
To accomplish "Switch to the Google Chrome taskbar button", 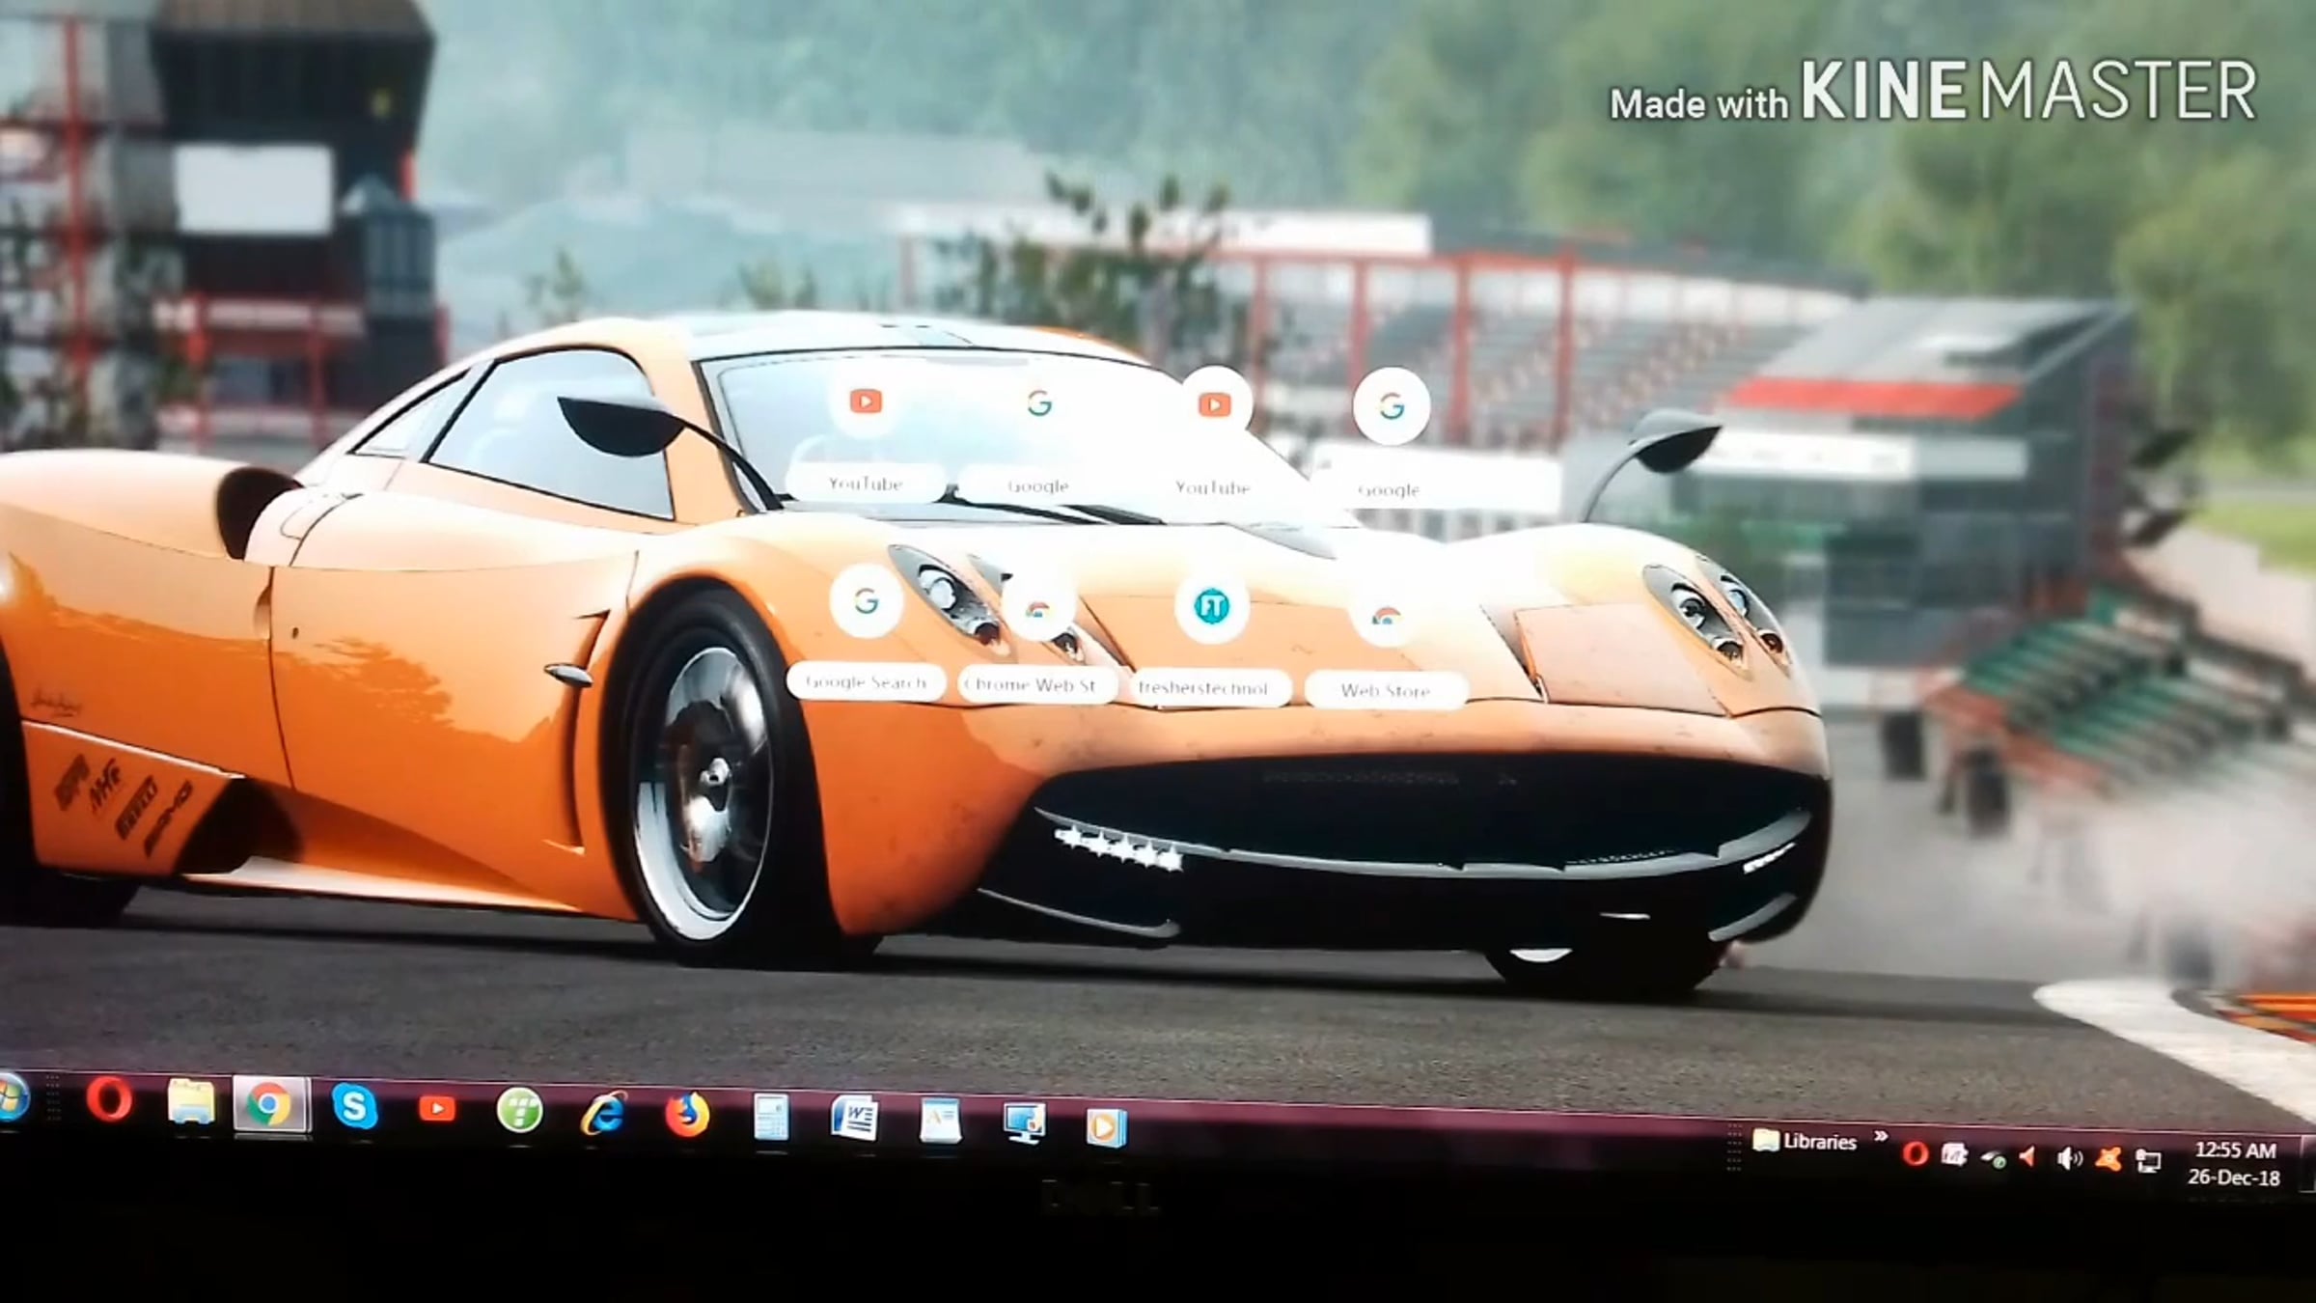I will click(270, 1105).
